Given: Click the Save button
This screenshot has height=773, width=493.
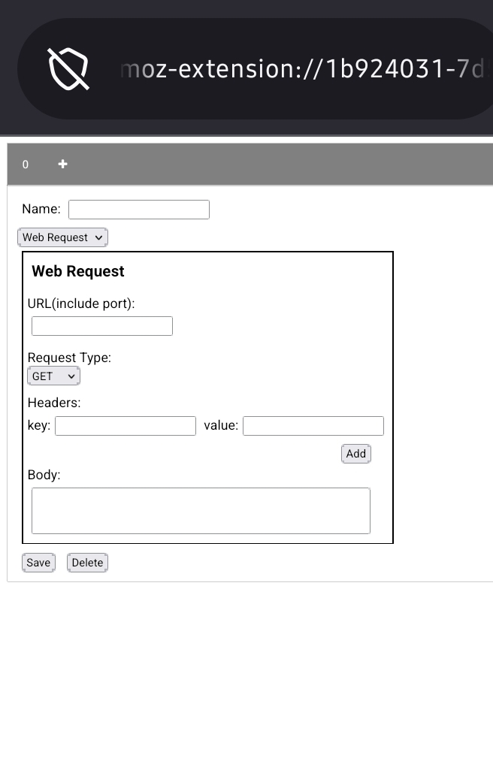Looking at the screenshot, I should coord(38,563).
